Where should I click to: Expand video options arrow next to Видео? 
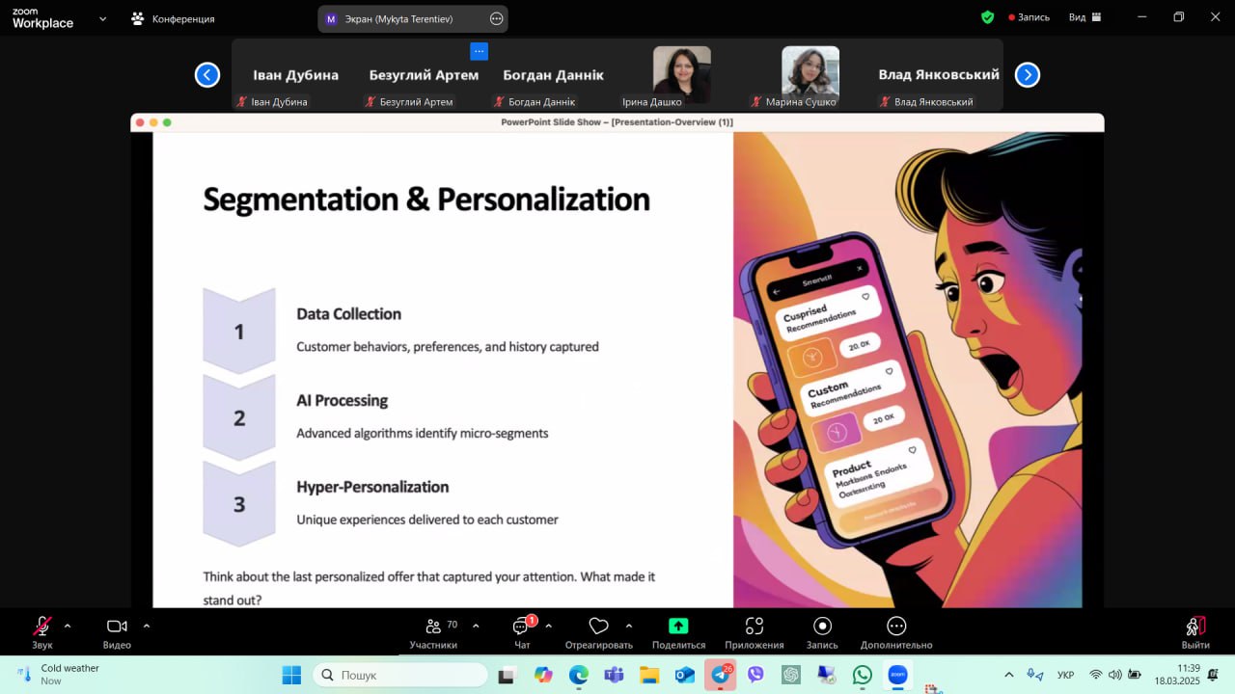147,626
